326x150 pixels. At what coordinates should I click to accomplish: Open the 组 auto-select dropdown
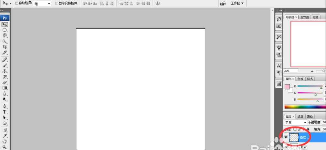(42, 4)
